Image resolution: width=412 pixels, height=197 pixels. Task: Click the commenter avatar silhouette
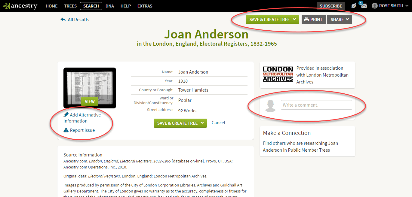pyautogui.click(x=271, y=106)
